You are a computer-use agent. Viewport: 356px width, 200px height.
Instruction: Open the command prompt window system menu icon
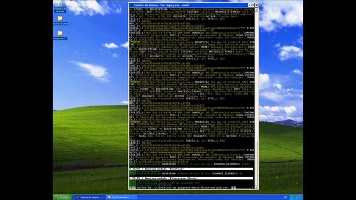point(131,5)
